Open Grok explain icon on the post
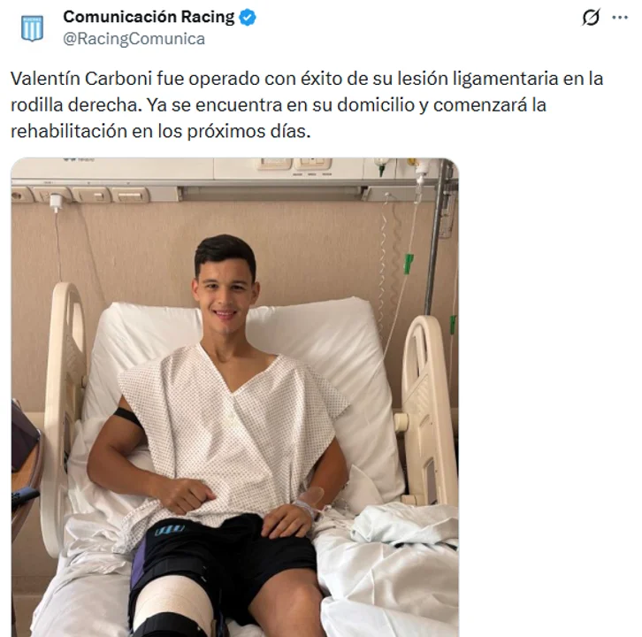Image resolution: width=642 pixels, height=637 pixels. [591, 17]
